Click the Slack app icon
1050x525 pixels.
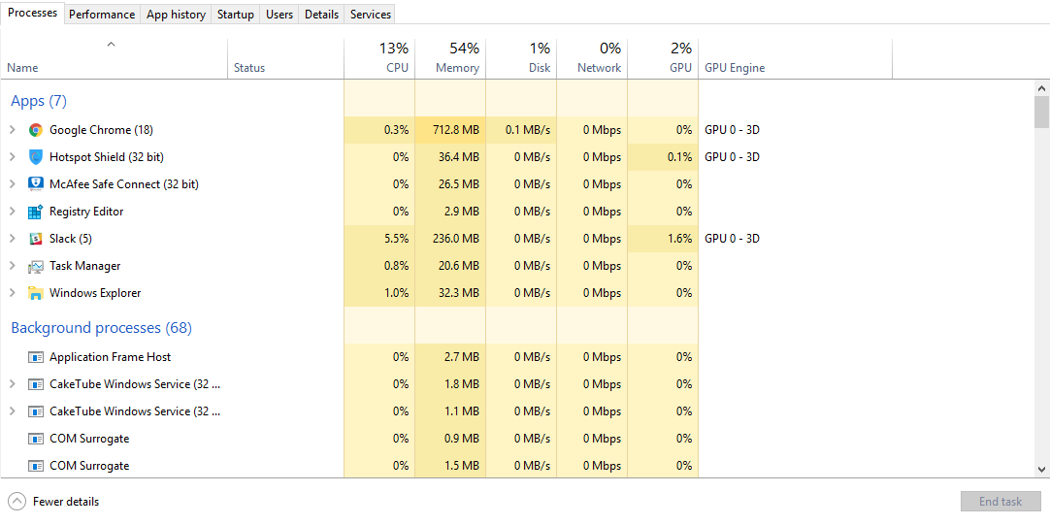tap(36, 239)
